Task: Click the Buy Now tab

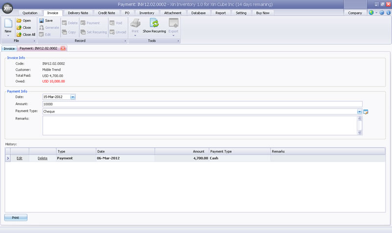Action: tap(263, 13)
